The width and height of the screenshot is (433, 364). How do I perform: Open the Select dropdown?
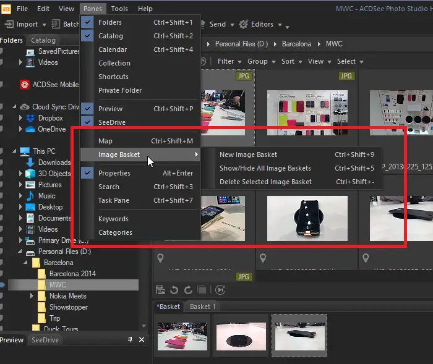[350, 61]
